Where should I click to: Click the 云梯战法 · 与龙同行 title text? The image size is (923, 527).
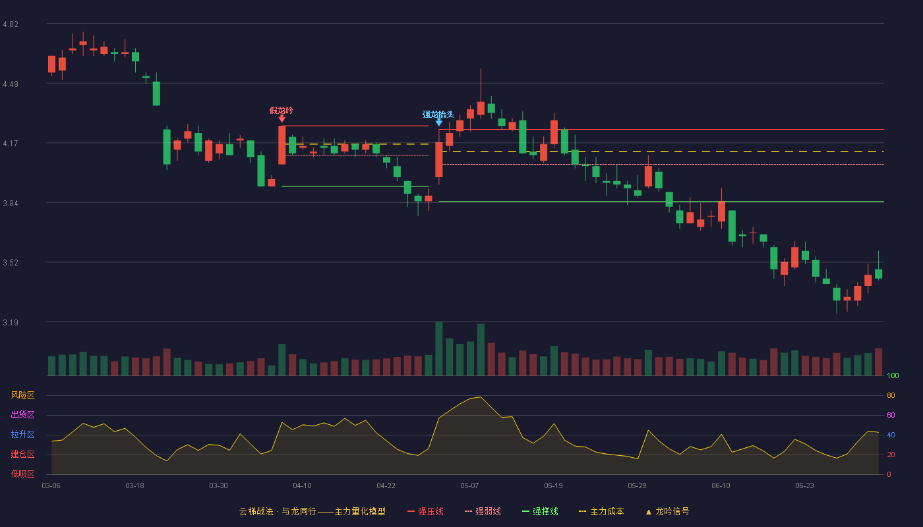click(x=278, y=511)
